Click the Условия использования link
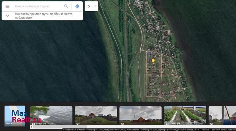This screenshot has height=131, width=236. coord(223,130)
